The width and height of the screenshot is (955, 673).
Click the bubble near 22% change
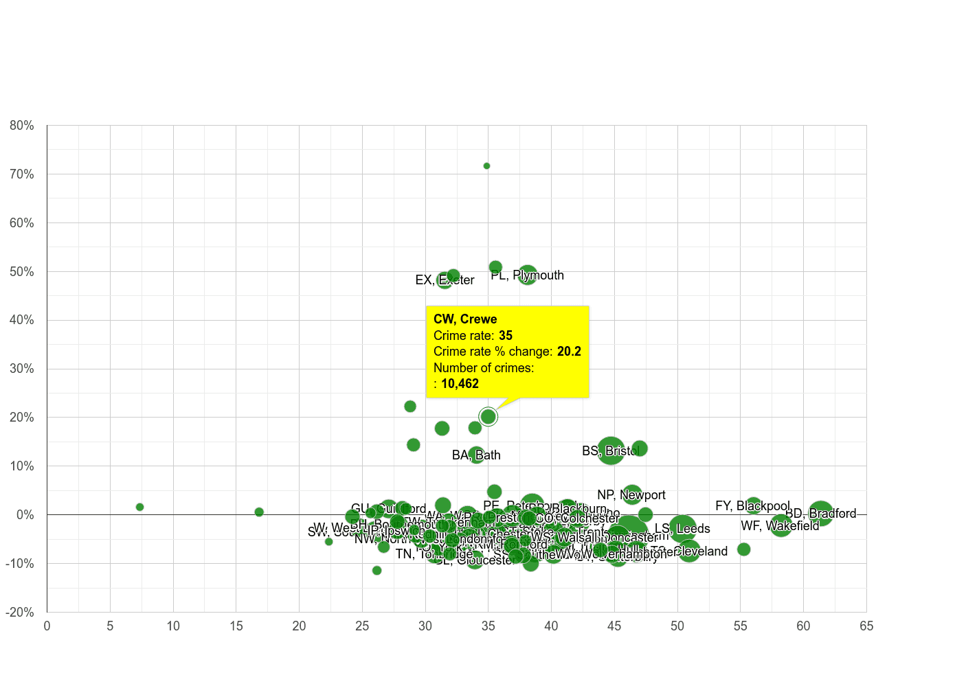tap(410, 407)
